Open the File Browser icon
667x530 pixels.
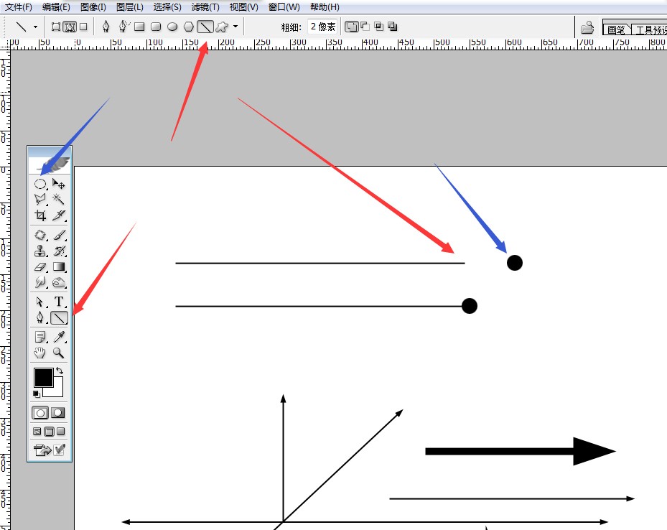tap(587, 27)
